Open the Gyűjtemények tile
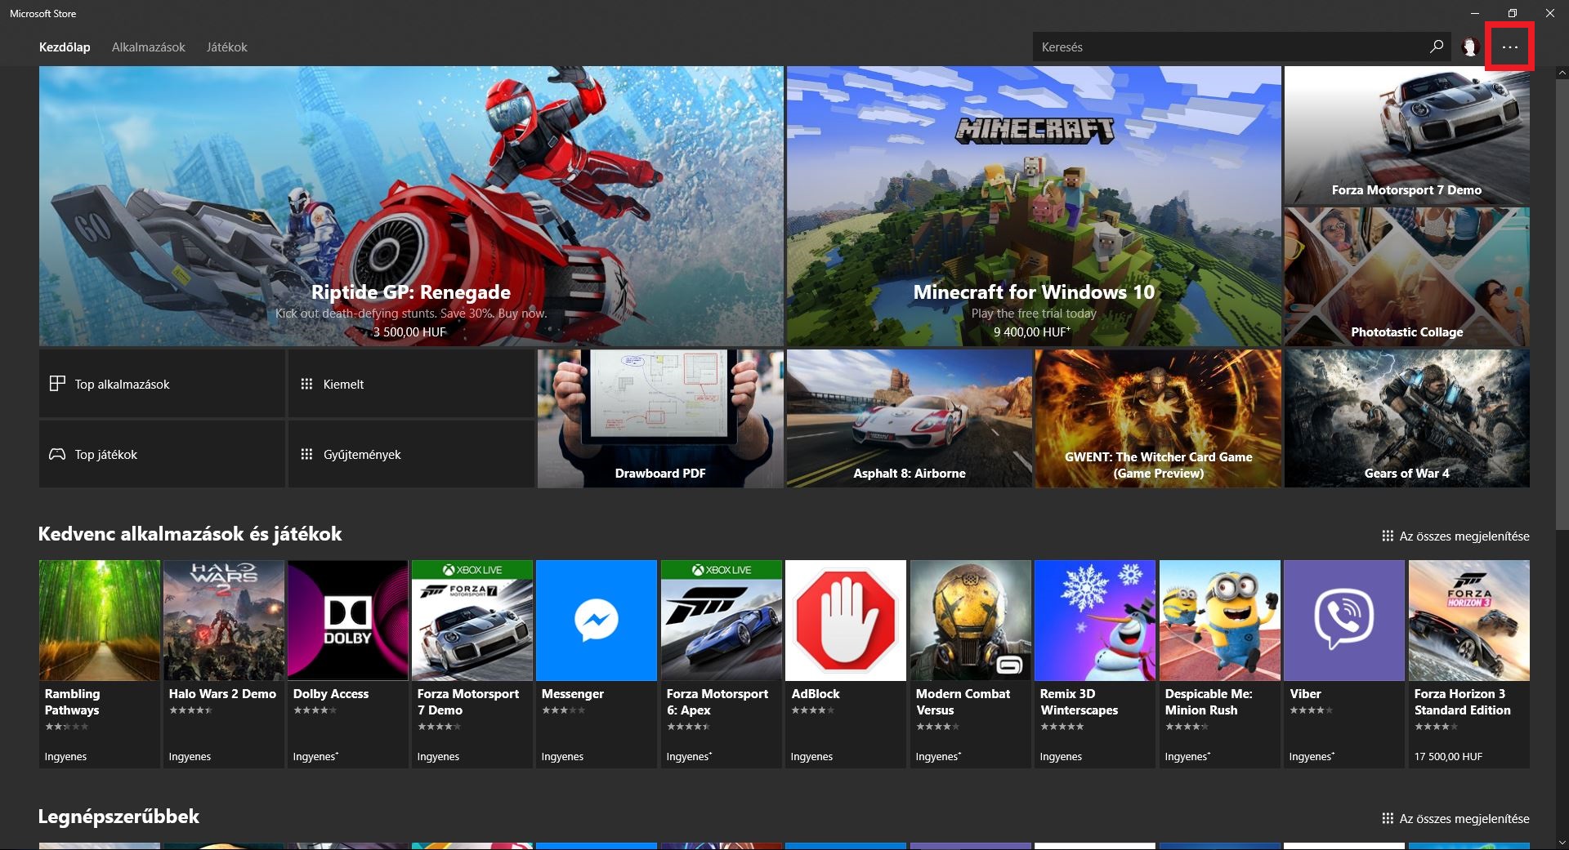The image size is (1569, 850). [410, 454]
